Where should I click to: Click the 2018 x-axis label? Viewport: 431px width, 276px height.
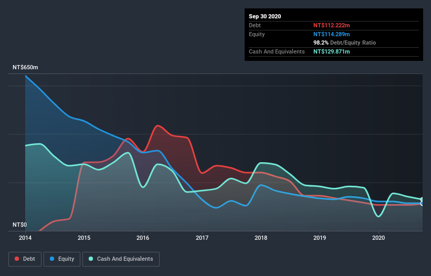261,238
